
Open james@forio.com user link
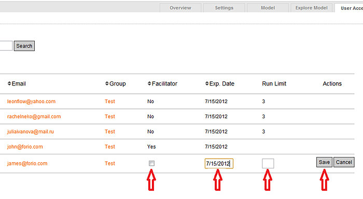click(27, 163)
